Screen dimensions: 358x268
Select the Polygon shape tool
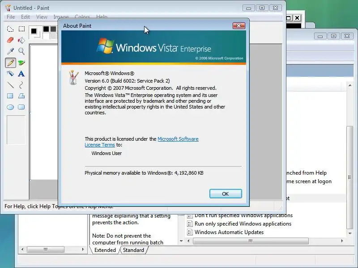(x=21, y=96)
